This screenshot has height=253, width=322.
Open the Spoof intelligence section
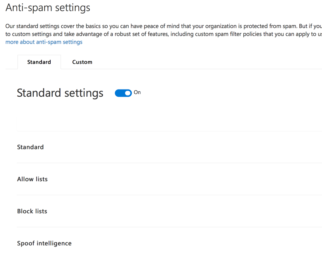click(44, 243)
